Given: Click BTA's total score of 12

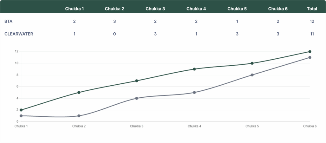Looking at the screenshot, I should coord(312,21).
